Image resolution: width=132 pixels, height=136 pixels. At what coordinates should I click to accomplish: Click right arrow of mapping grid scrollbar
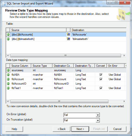pyautogui.click(x=124, y=101)
